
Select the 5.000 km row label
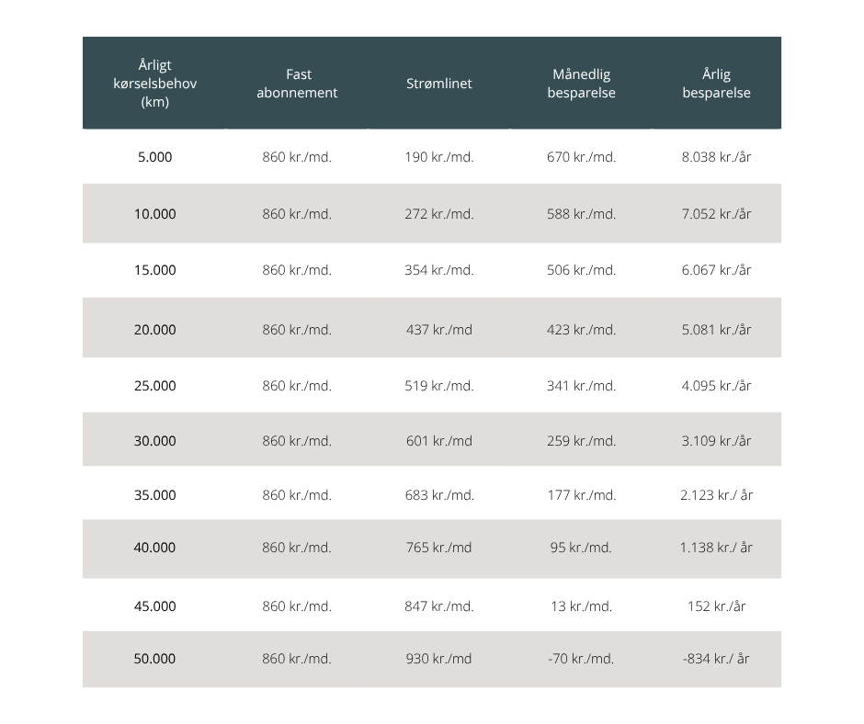(154, 157)
